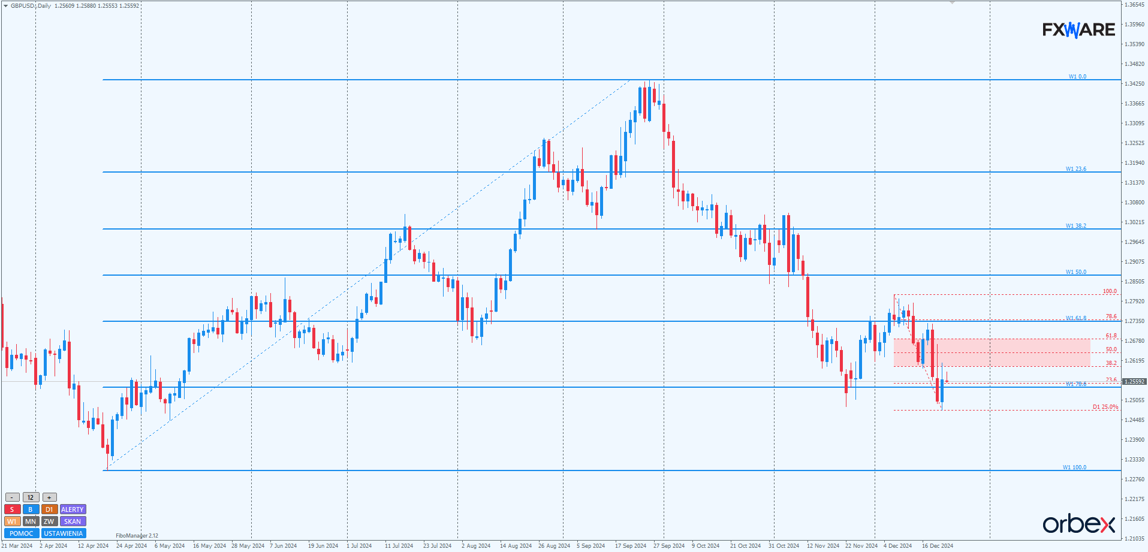Click the value field showing 12

(31, 497)
